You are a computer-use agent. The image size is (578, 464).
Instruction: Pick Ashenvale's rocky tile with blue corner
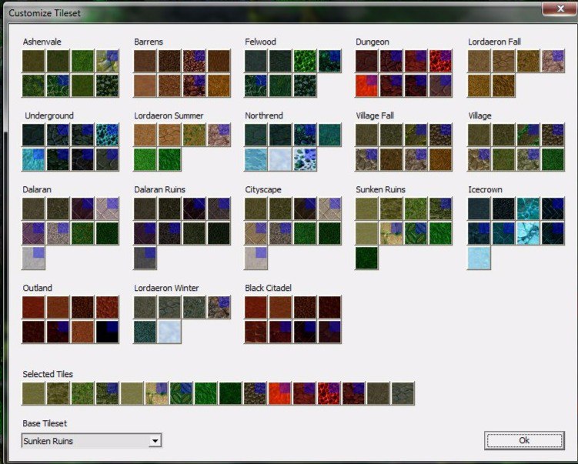click(x=107, y=61)
